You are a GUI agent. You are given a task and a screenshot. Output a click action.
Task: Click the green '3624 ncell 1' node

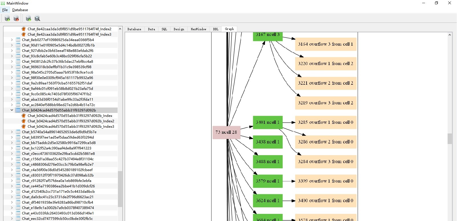268,200
